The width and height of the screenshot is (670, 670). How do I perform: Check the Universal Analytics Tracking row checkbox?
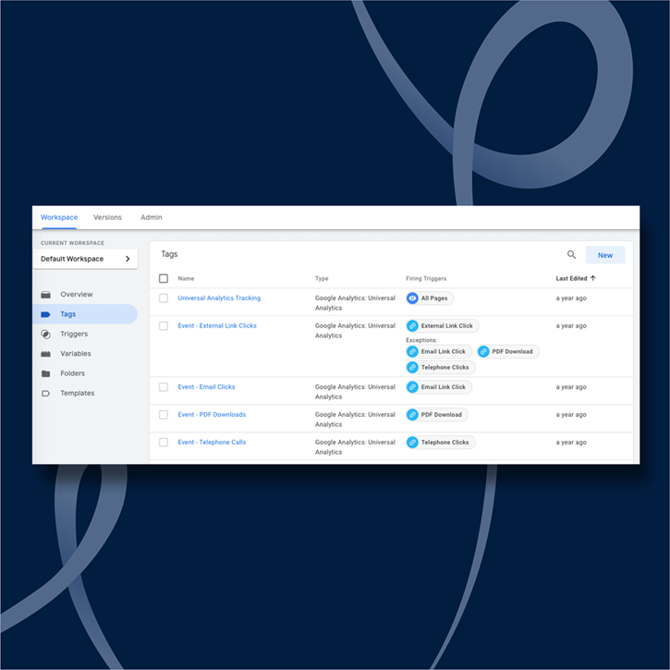pos(164,298)
